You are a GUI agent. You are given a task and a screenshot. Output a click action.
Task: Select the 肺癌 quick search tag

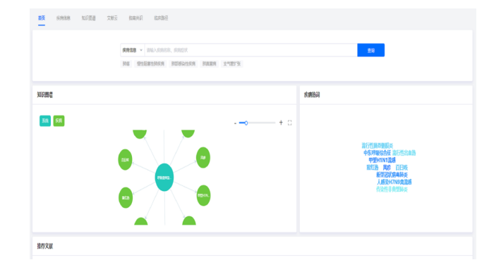(x=126, y=64)
